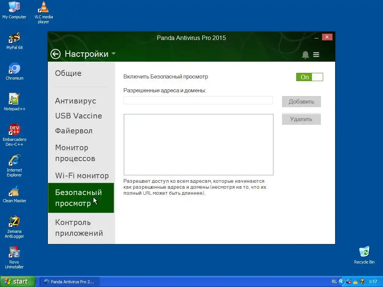The width and height of the screenshot is (383, 287).
Task: Open the Windows start menu
Action: 18,281
